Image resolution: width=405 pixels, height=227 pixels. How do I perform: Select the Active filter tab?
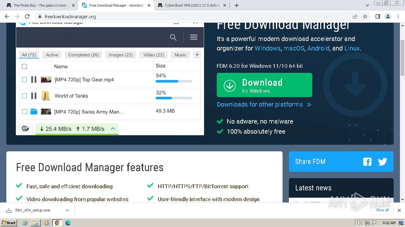(x=52, y=55)
